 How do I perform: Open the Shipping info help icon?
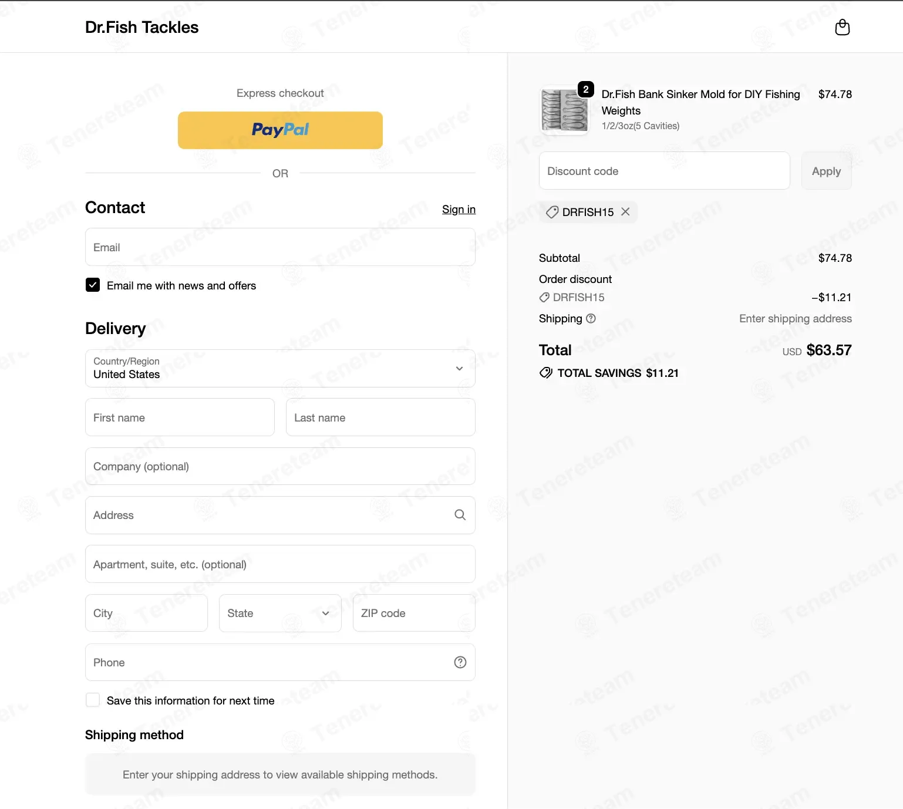pyautogui.click(x=591, y=318)
